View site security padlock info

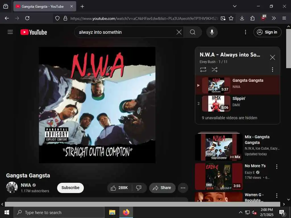65,18
